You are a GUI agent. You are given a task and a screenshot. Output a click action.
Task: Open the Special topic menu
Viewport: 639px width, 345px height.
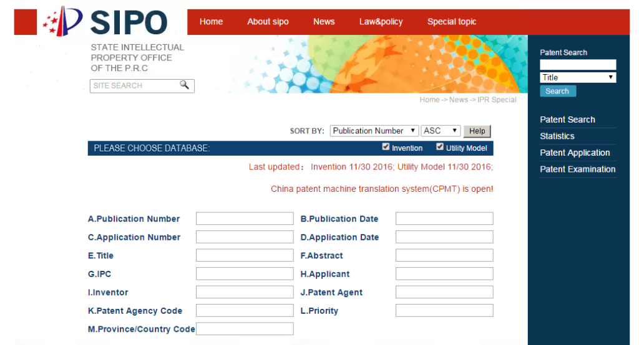coord(452,22)
